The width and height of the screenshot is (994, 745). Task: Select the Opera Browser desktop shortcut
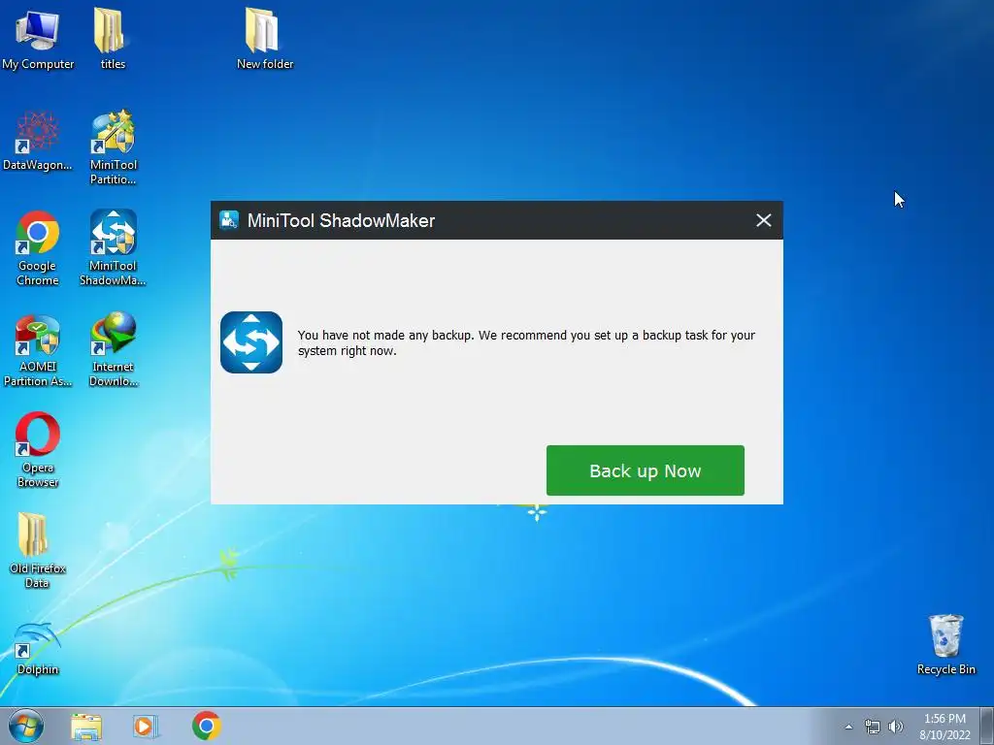pos(38,450)
